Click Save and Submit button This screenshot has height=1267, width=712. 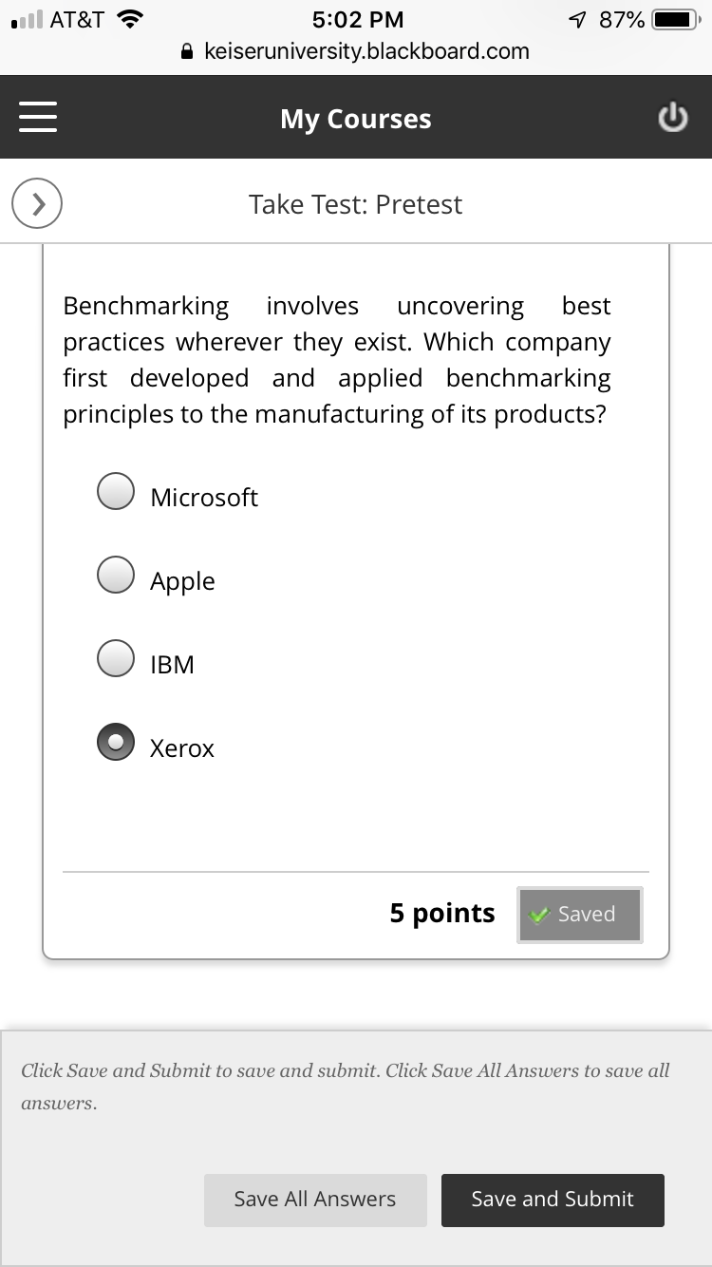[x=553, y=1200]
